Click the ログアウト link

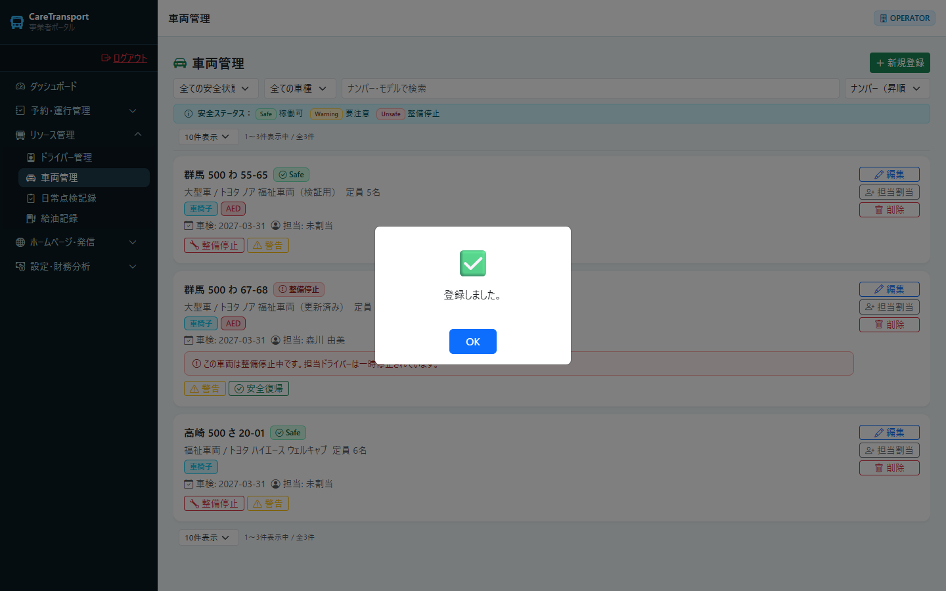pyautogui.click(x=124, y=58)
